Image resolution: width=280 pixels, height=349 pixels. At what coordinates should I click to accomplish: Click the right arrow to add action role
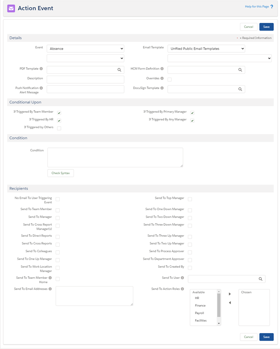(230, 294)
